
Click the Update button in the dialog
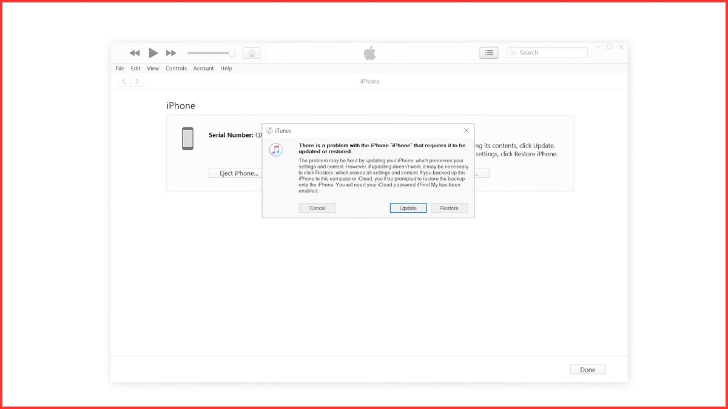coord(408,208)
